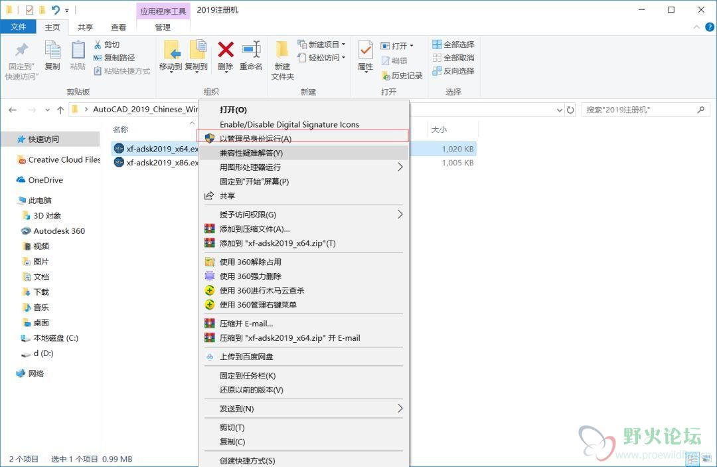The width and height of the screenshot is (717, 467).
Task: Click History (历史记录) in the ribbon
Action: (x=402, y=76)
